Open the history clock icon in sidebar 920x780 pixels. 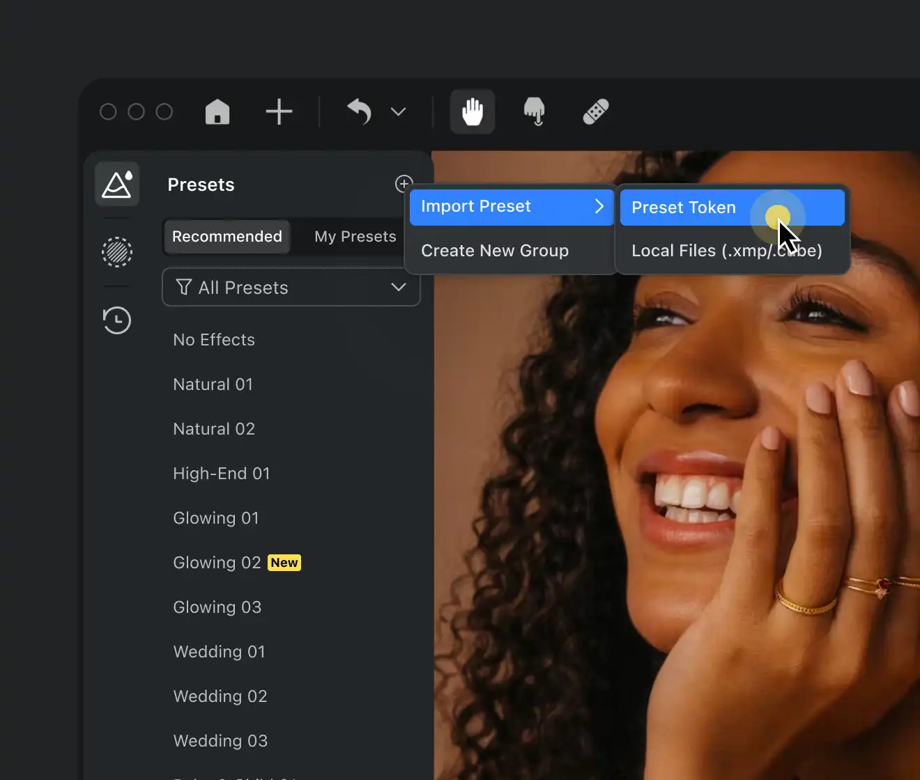click(116, 320)
